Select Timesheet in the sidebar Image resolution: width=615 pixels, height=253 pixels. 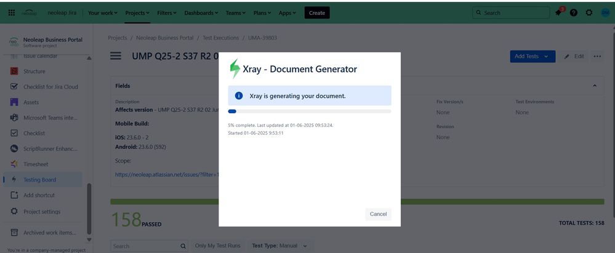(36, 164)
